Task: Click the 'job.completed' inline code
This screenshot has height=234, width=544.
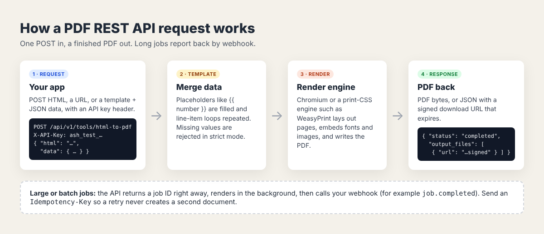Action: (x=448, y=193)
